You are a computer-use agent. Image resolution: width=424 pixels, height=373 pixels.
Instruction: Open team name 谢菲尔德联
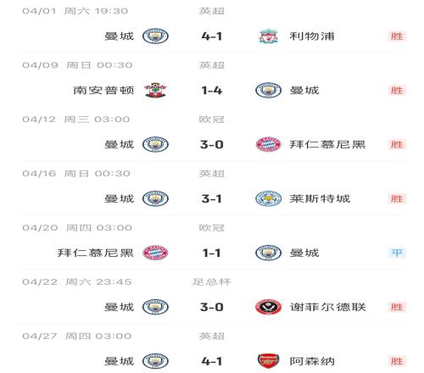click(328, 307)
